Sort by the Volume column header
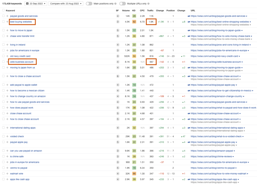The width and height of the screenshot is (257, 184). pos(126,11)
